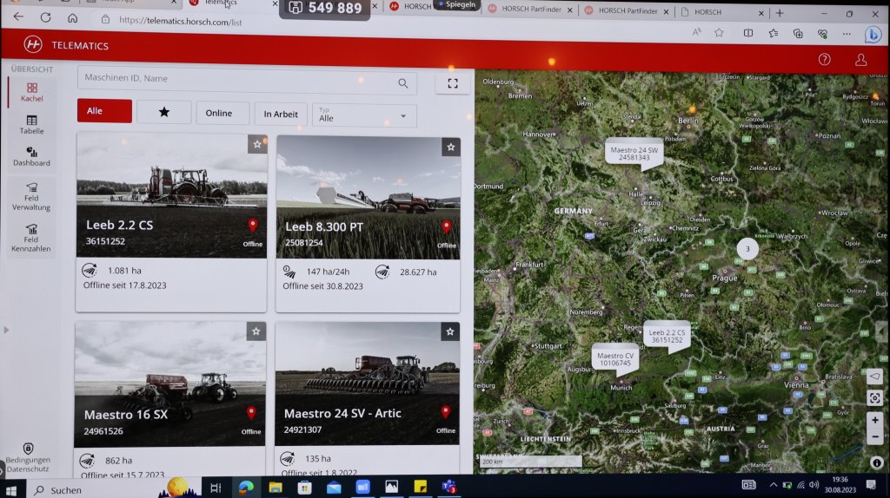The image size is (890, 498).
Task: Add page to browser favorites star
Action: [719, 33]
